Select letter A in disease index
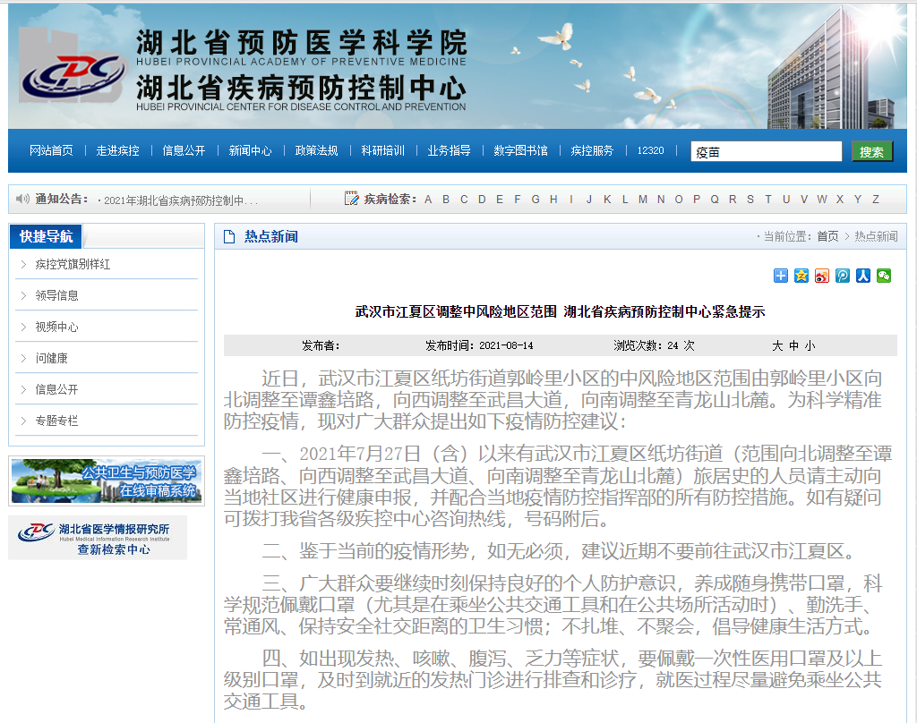The width and height of the screenshot is (917, 723). click(x=428, y=200)
